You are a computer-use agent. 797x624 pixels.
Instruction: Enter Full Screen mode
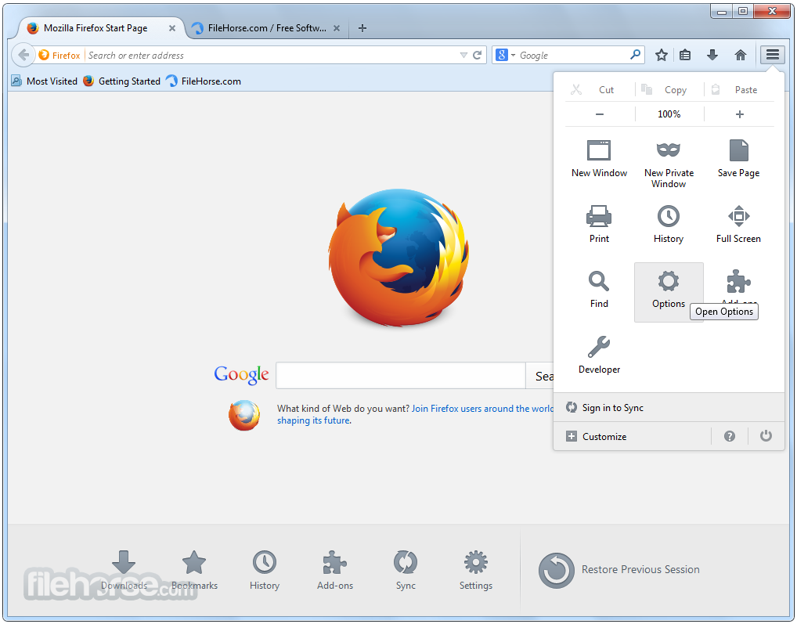738,224
